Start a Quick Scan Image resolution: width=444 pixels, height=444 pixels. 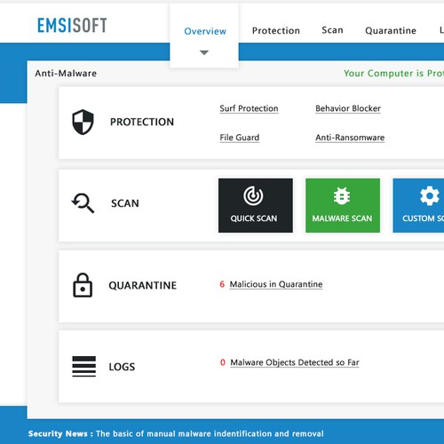256,205
